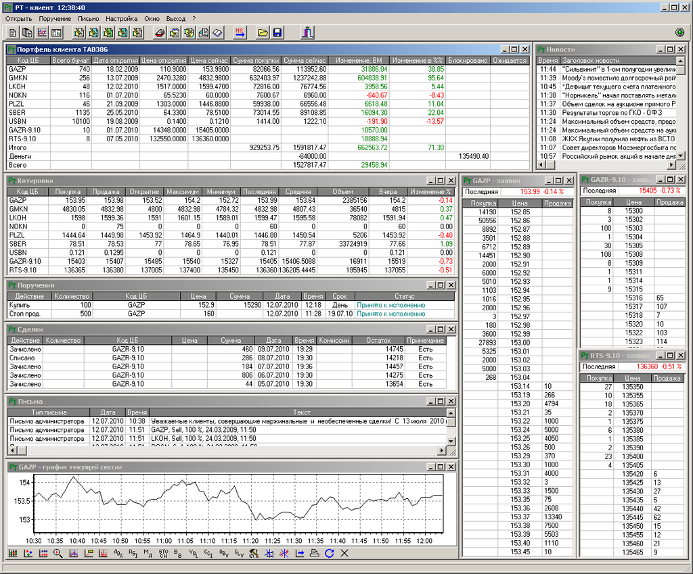
Task: Click the yellow open folder toolbar icon
Action: coord(263,32)
